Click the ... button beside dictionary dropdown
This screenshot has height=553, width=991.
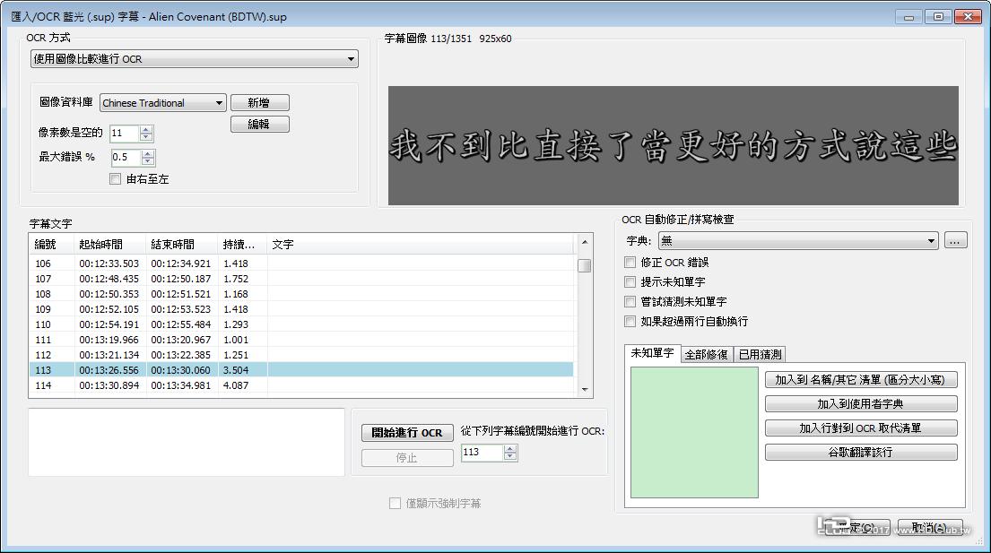956,240
